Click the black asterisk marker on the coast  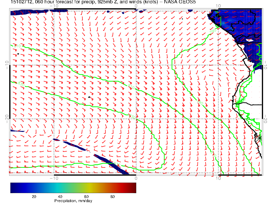(x=260, y=138)
